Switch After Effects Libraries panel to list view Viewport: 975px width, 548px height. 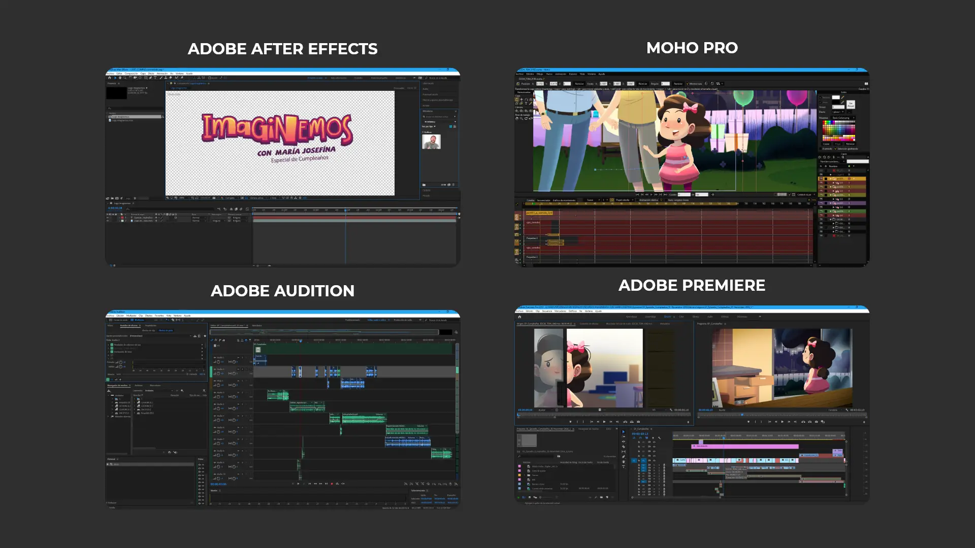pos(455,126)
